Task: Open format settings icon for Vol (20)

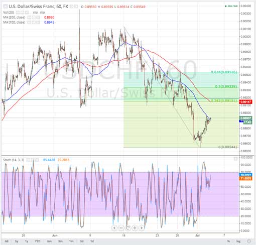Action: [23, 13]
